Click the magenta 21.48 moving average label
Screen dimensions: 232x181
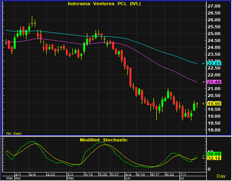[x=214, y=82]
